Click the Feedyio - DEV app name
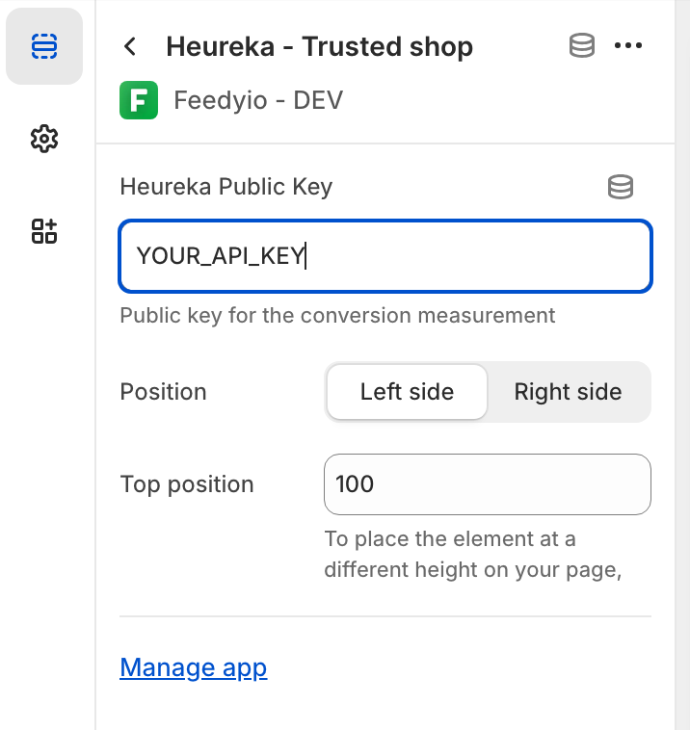Image resolution: width=690 pixels, height=730 pixels. point(258,100)
